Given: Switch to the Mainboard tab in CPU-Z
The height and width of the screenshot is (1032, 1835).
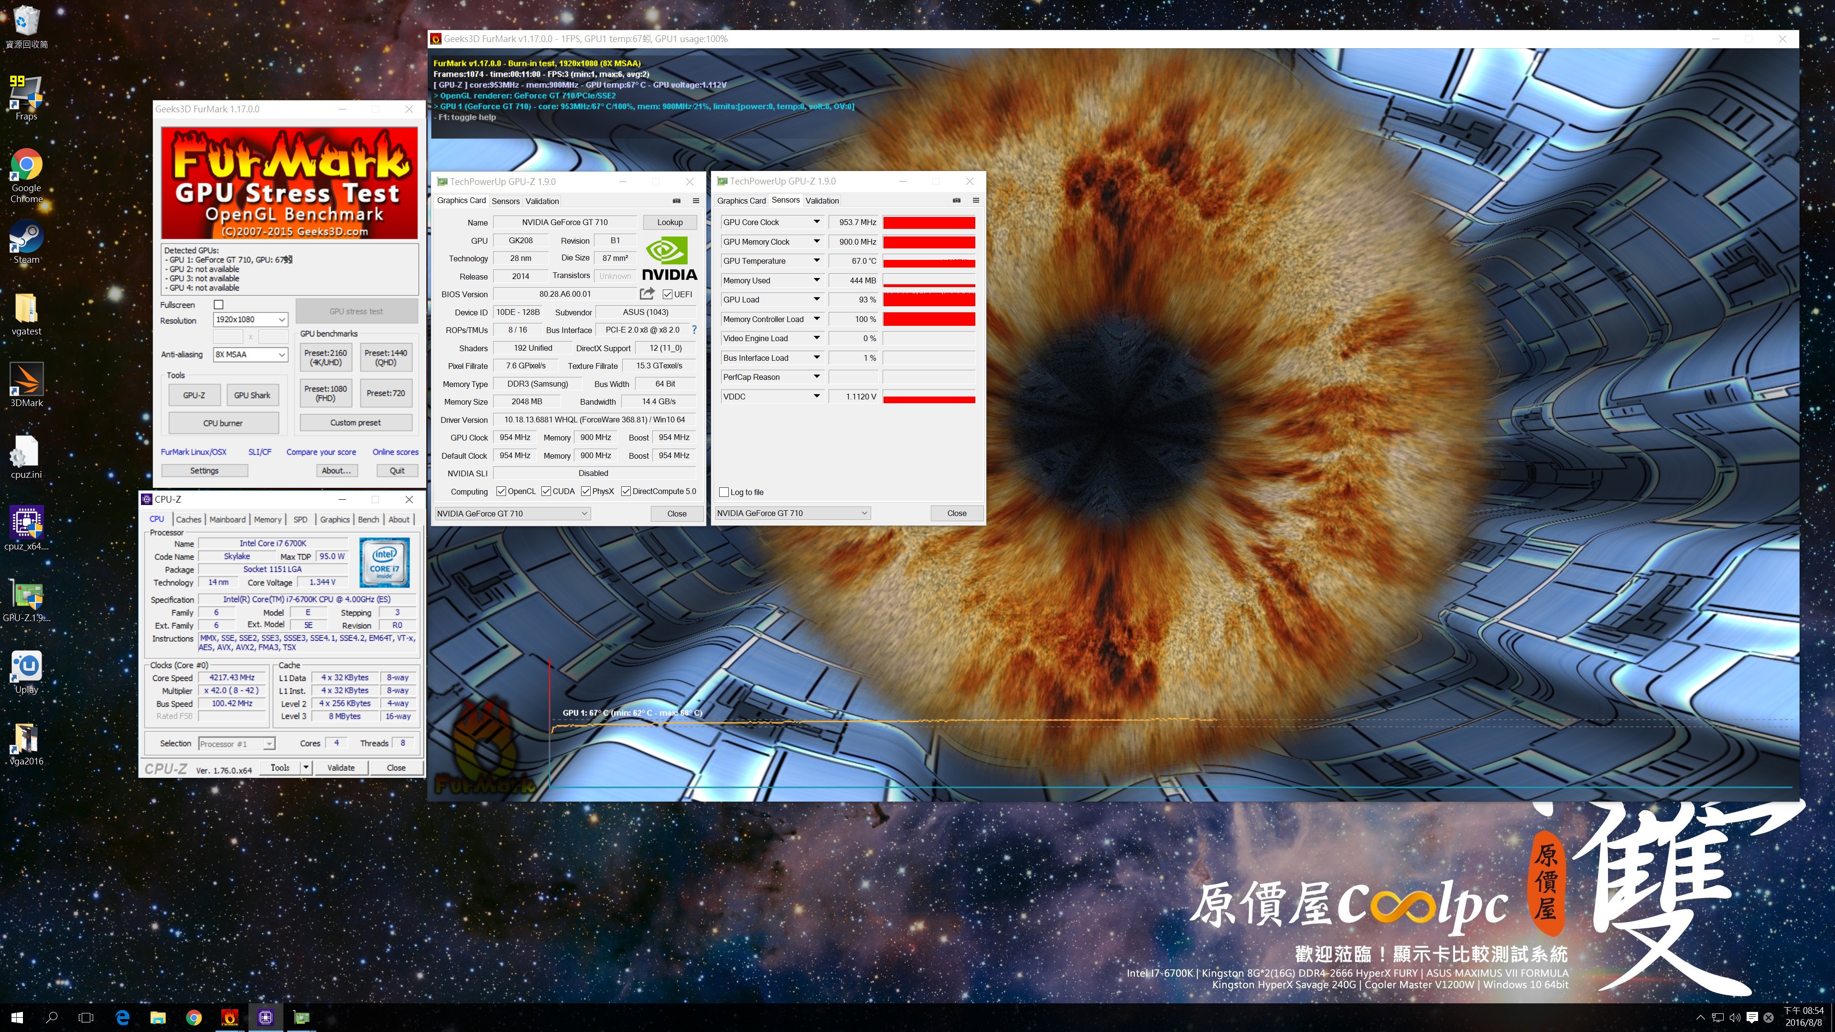Looking at the screenshot, I should 227,519.
